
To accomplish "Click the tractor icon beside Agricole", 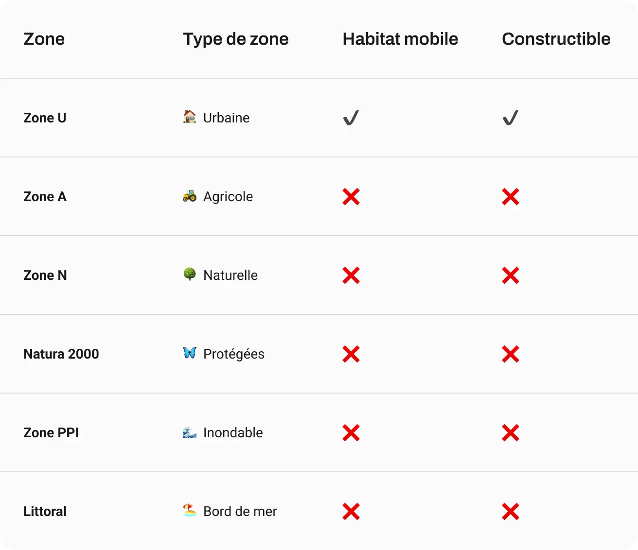I will point(190,196).
